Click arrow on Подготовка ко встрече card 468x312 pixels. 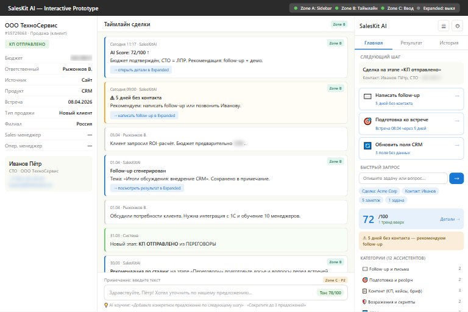pos(456,121)
